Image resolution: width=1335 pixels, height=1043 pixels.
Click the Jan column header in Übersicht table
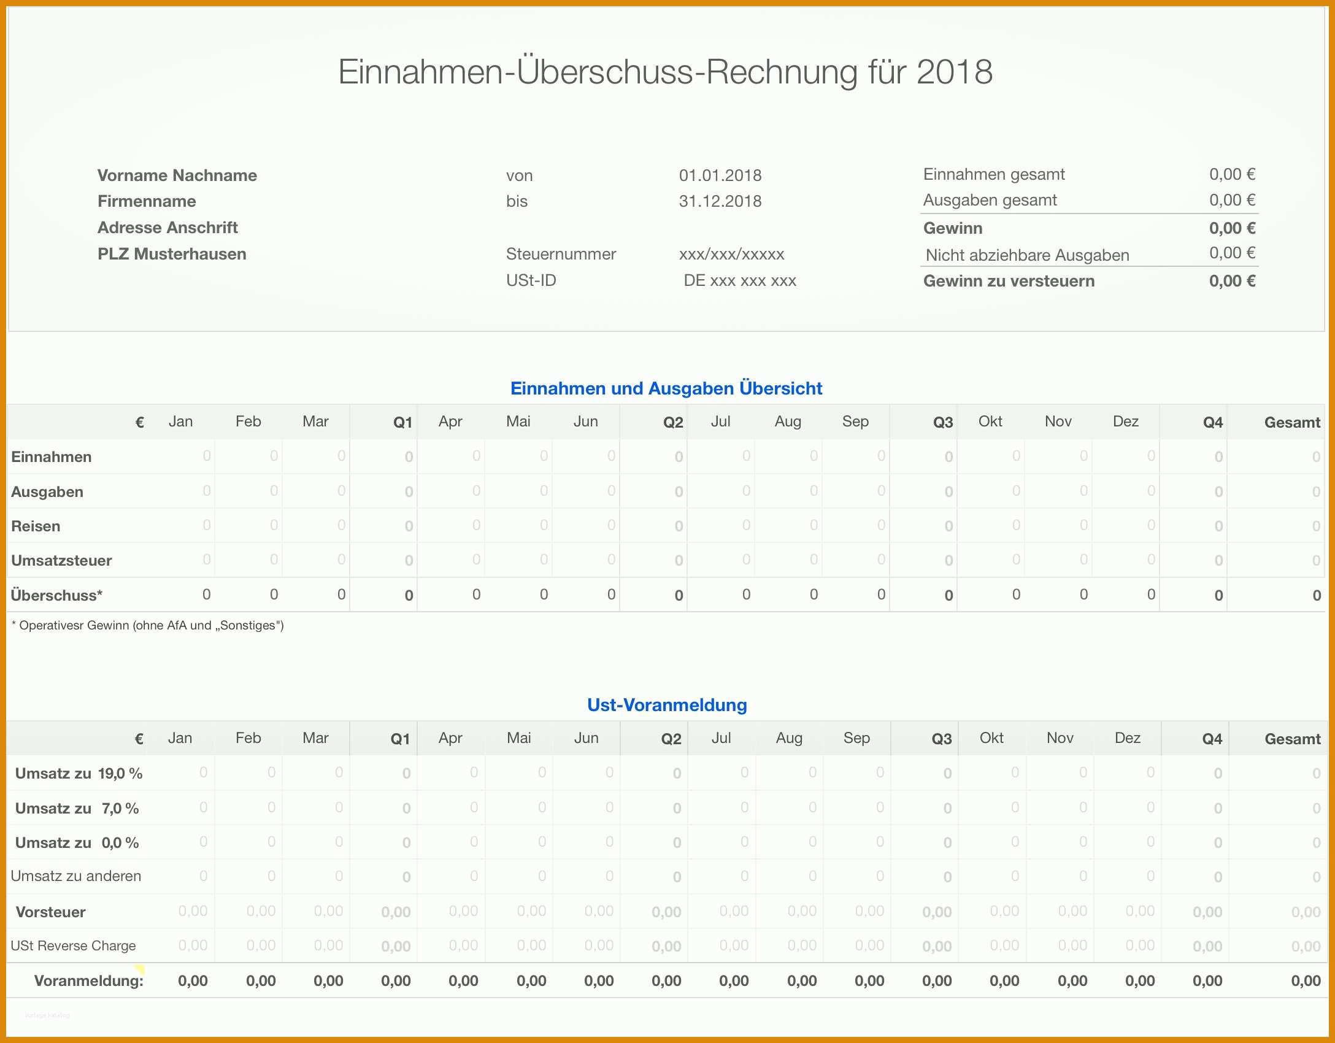click(180, 421)
